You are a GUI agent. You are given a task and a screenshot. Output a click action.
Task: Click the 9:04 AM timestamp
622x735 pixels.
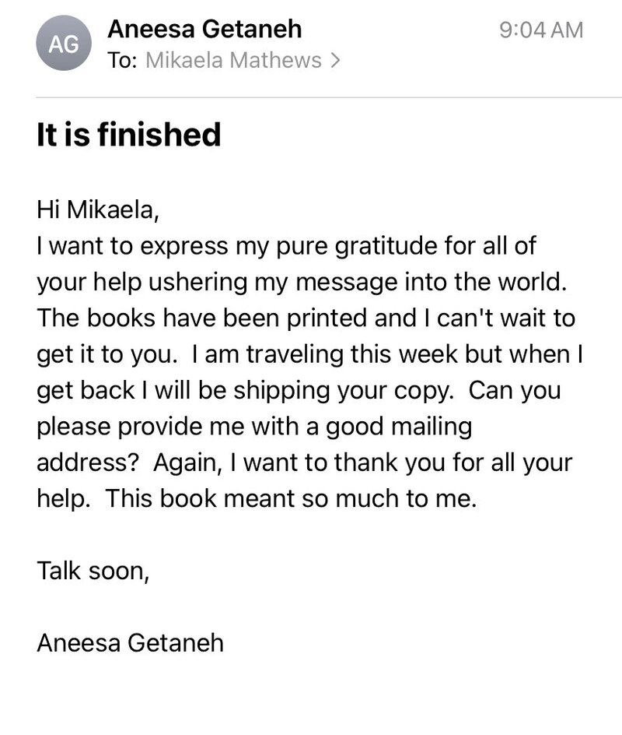(541, 30)
